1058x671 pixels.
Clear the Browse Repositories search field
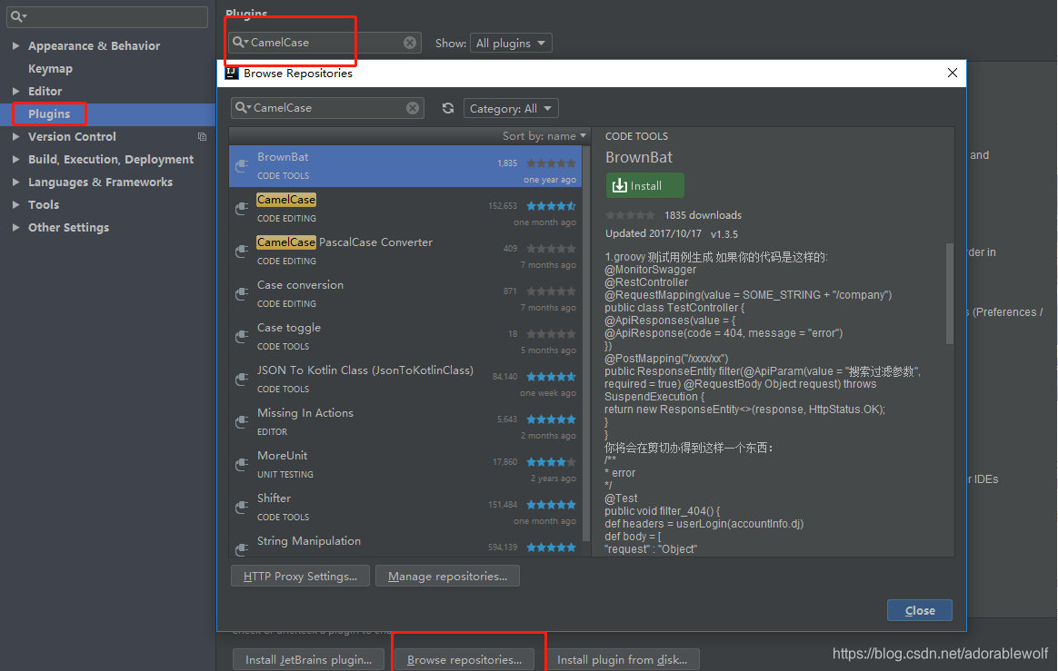(413, 108)
